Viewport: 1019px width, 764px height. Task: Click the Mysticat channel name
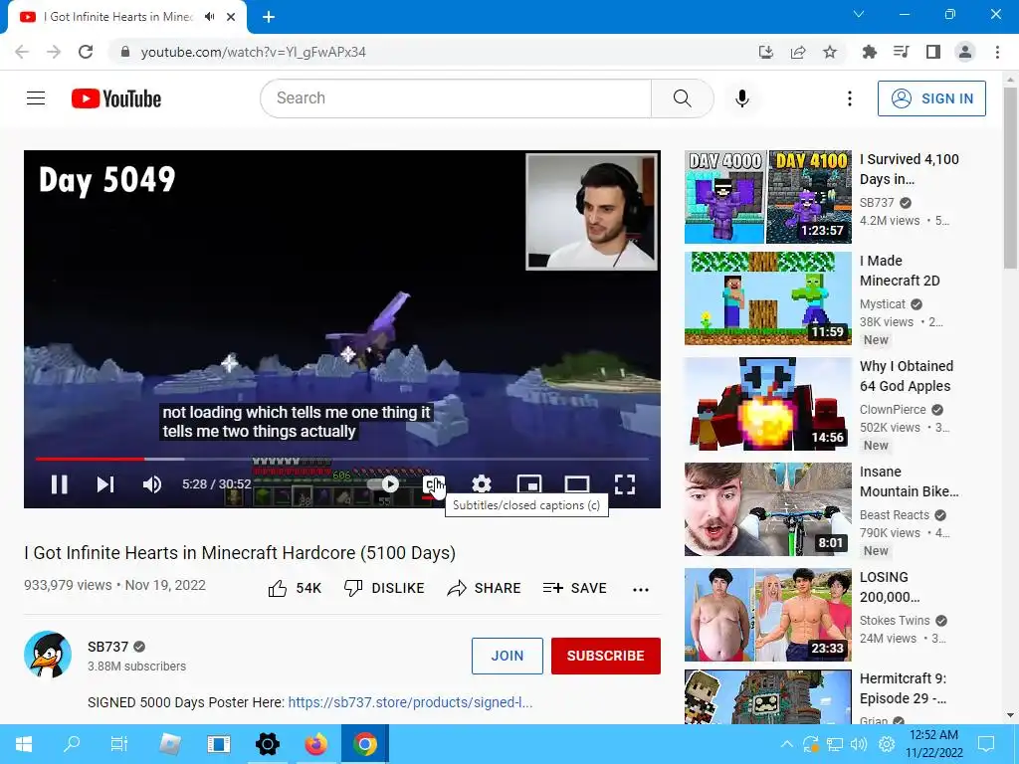882,304
